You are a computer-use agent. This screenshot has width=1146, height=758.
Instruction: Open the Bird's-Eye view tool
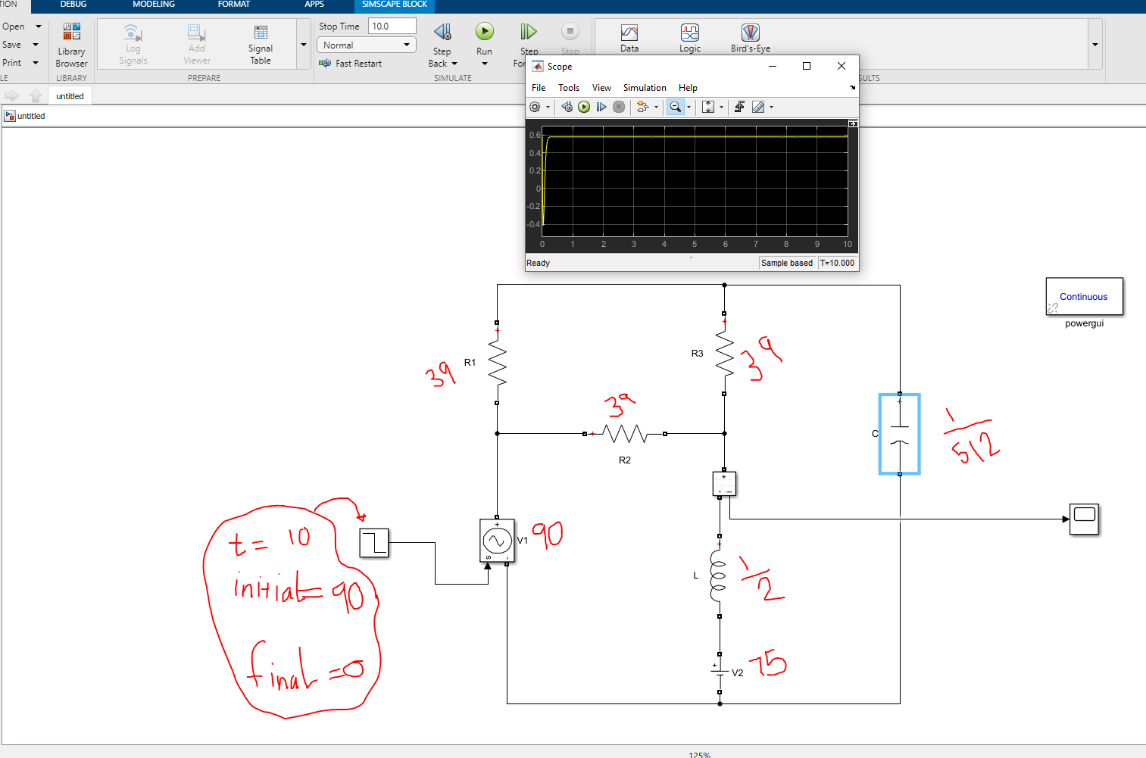point(750,34)
